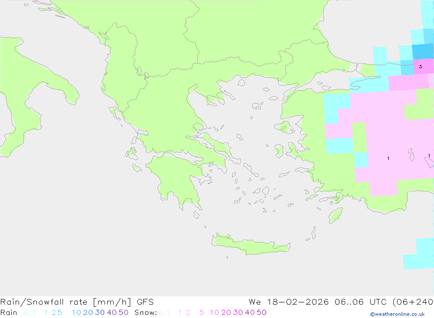Click the 'Rain/Snowfall rate [mm/h]' title text
The image size is (434, 318).
pos(66,302)
